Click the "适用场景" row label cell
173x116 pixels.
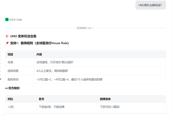pyautogui.click(x=20, y=71)
